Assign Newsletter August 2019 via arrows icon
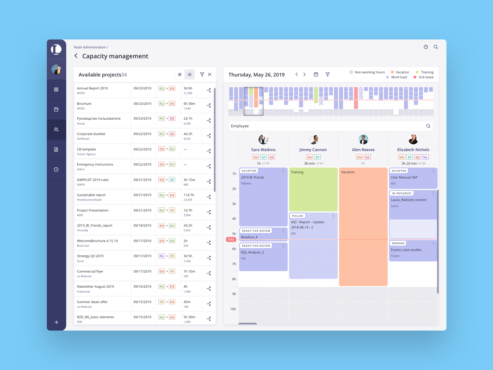Screen dimensions: 493x370 [x=209, y=289]
